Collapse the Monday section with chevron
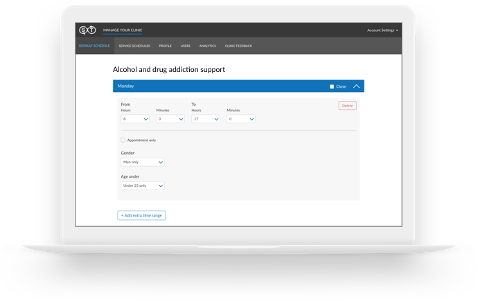Image resolution: width=478 pixels, height=301 pixels. pyautogui.click(x=356, y=86)
